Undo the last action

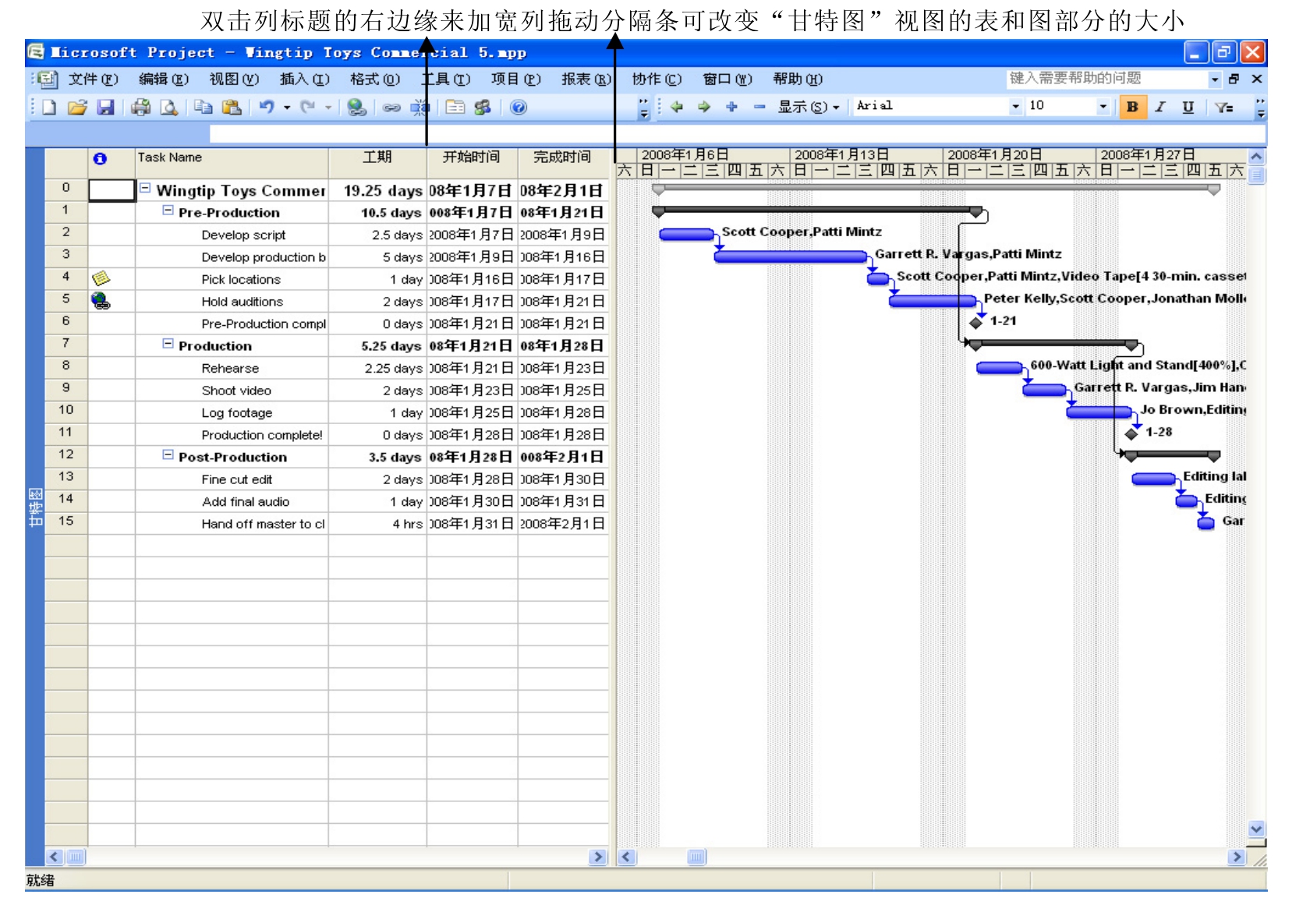(x=267, y=108)
